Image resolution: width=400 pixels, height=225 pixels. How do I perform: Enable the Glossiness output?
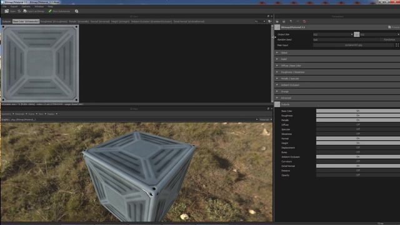tap(358, 134)
